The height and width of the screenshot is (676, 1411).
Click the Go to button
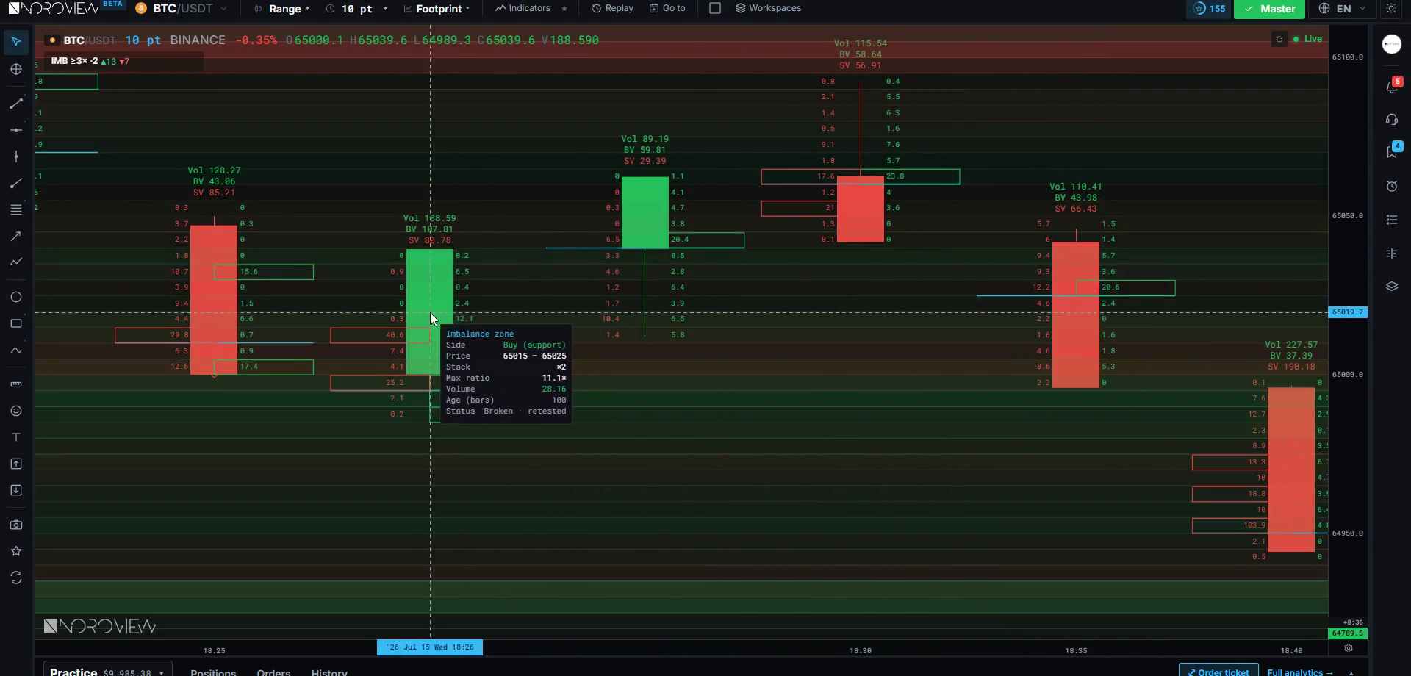(667, 9)
